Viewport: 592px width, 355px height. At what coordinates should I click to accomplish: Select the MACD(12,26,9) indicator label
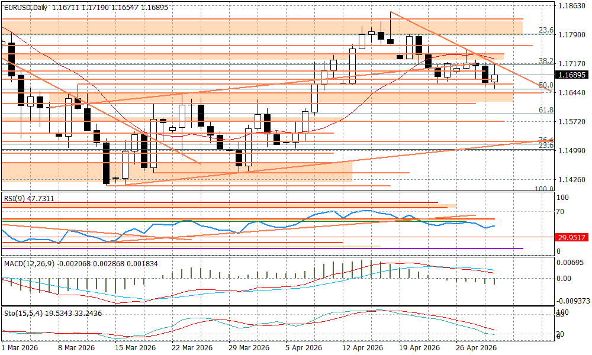pyautogui.click(x=28, y=263)
